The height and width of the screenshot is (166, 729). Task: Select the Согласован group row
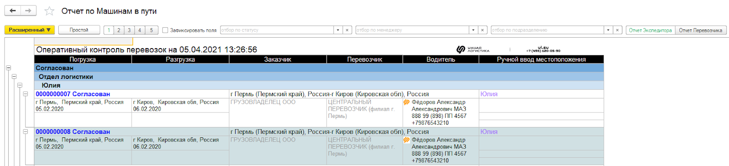pyautogui.click(x=319, y=68)
